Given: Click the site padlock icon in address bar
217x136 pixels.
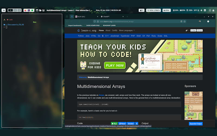Looking at the screenshot, I should tap(98, 21).
